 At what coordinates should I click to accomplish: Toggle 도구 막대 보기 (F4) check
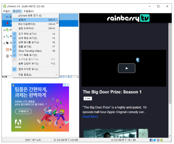point(15,34)
